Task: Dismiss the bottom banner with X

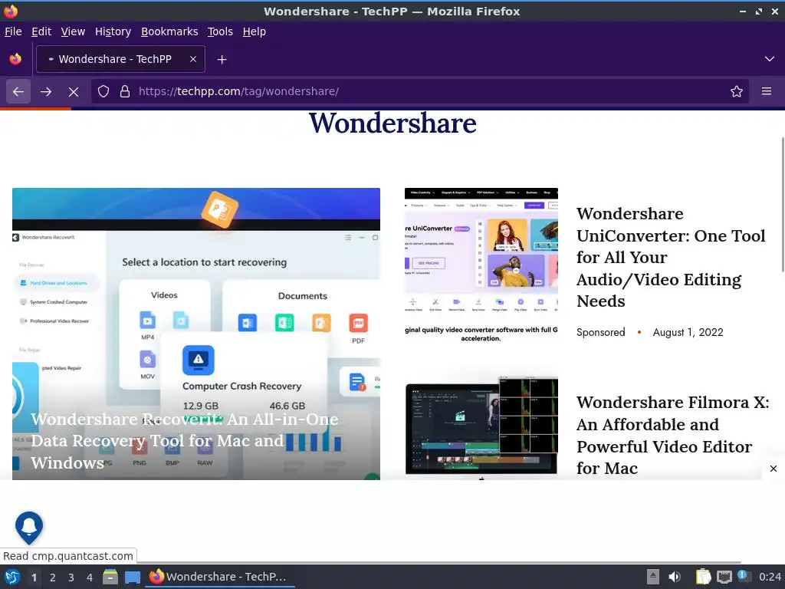Action: tap(773, 469)
